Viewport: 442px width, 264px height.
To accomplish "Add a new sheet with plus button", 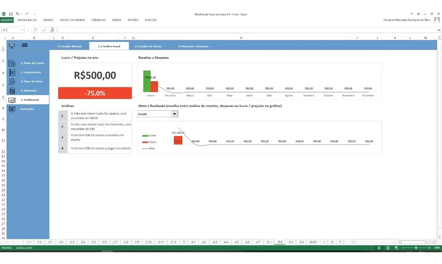I will tap(353, 242).
